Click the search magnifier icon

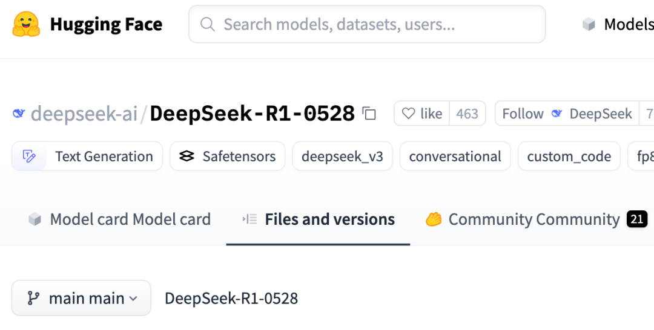[x=207, y=24]
